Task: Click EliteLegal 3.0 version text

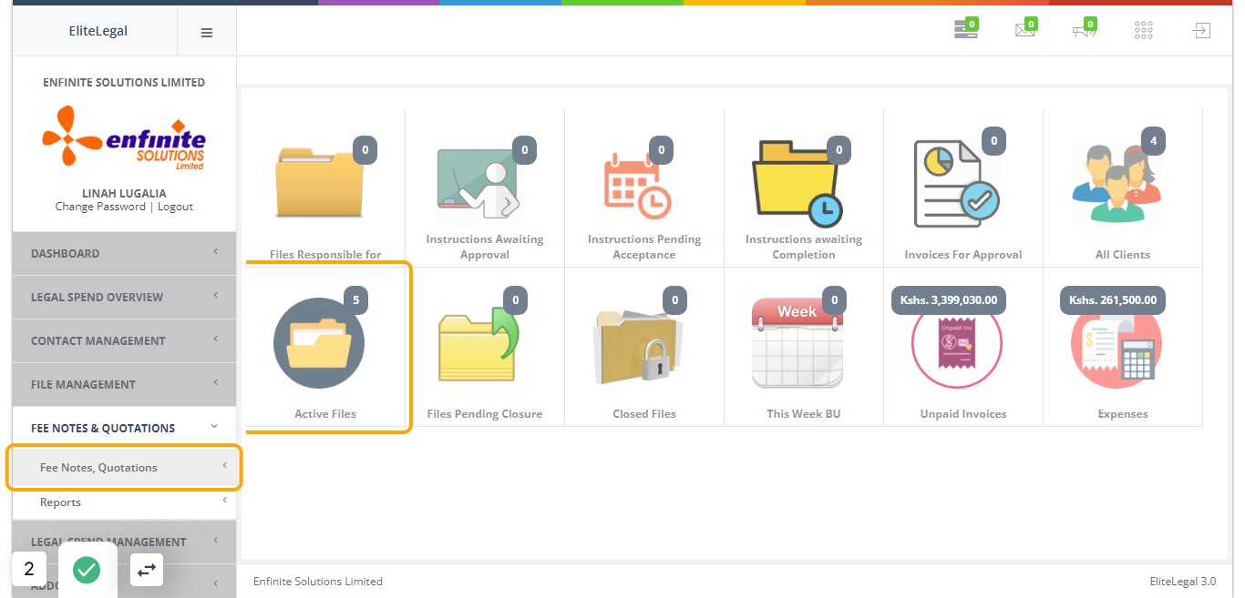Action: click(x=1183, y=582)
